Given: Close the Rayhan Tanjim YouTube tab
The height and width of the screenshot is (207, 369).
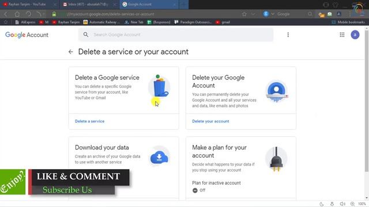Looking at the screenshot, I should point(55,4).
